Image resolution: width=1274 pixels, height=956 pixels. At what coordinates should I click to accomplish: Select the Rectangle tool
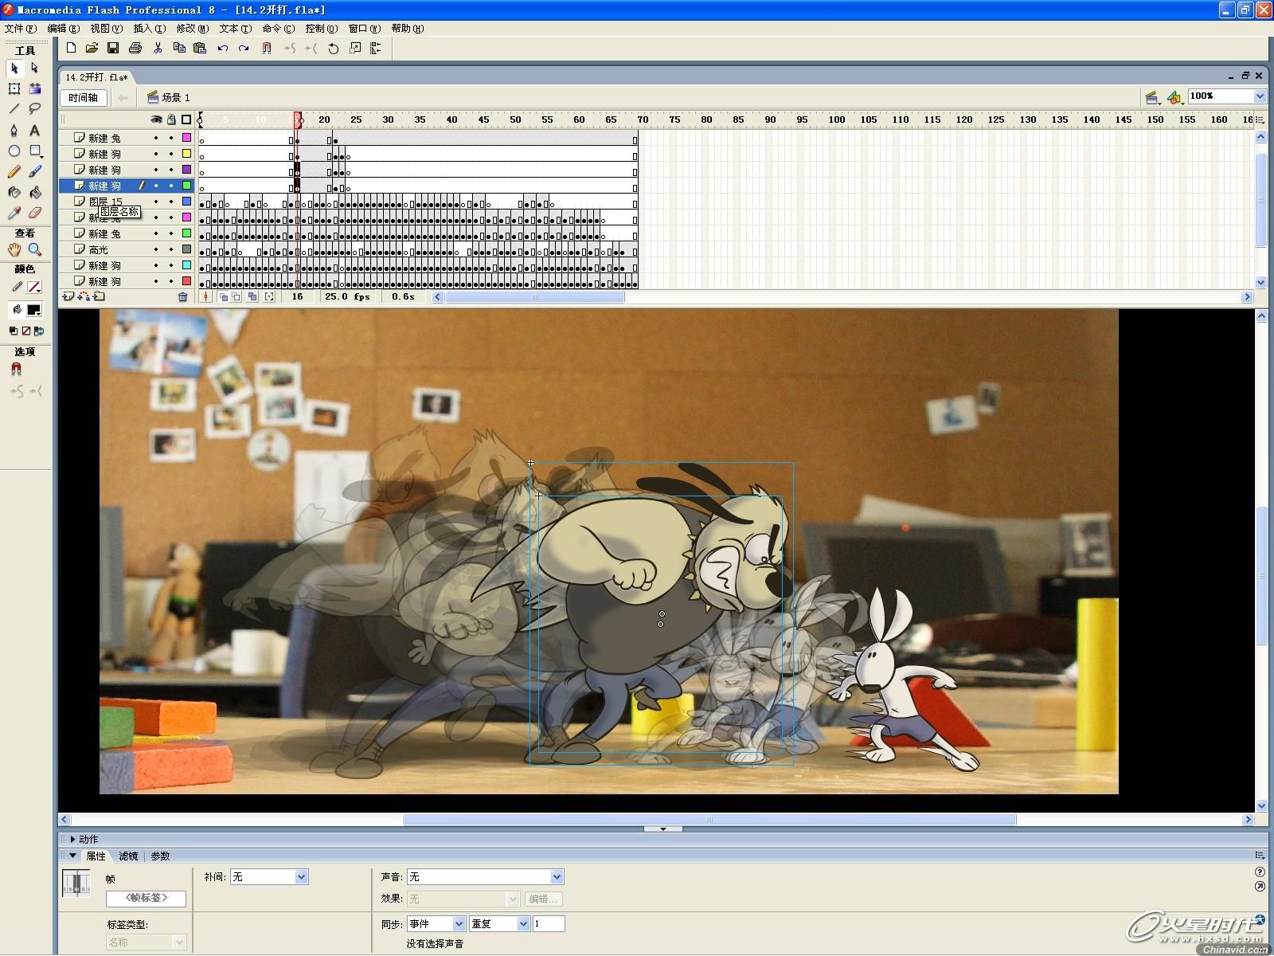click(x=35, y=151)
